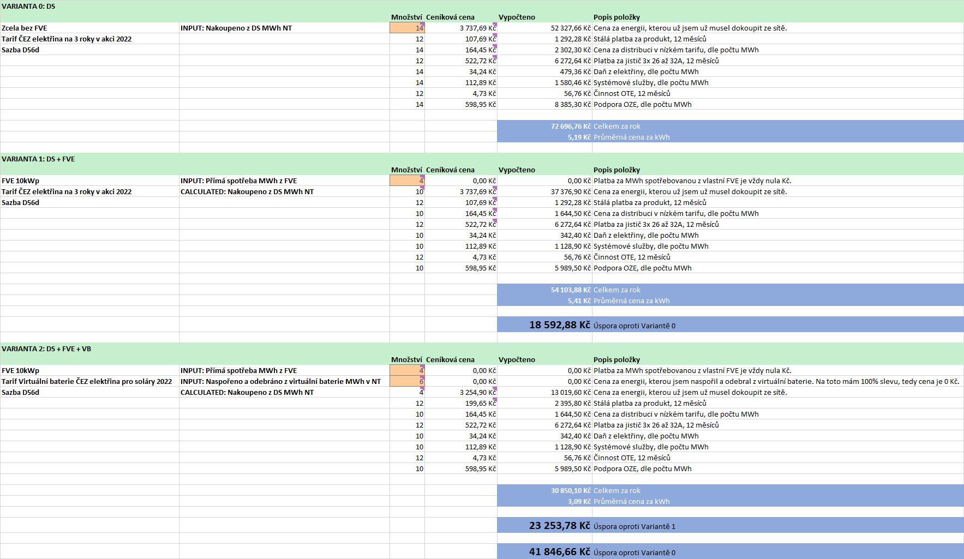964x559 pixels.
Task: Click the description about virtual battery 100% discount
Action: tap(776, 381)
